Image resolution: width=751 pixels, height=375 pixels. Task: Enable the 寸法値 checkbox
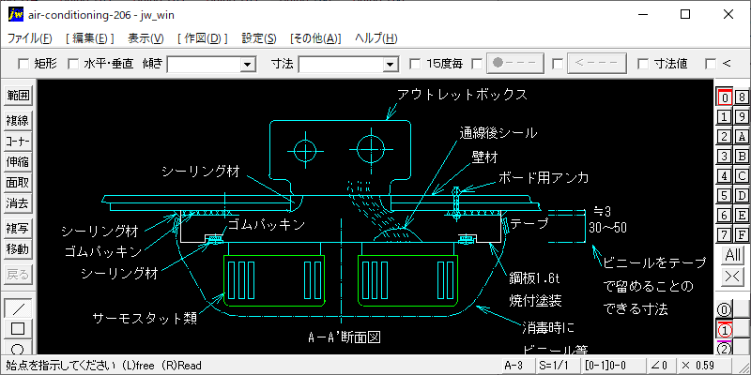[x=644, y=64]
